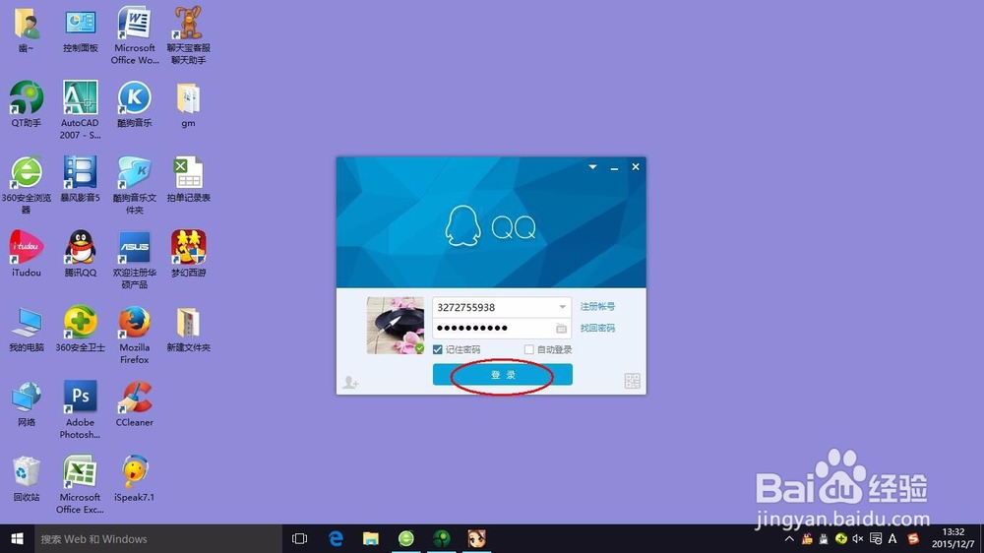The width and height of the screenshot is (984, 553).
Task: Select the user folder desktop icon
Action: [x=27, y=31]
